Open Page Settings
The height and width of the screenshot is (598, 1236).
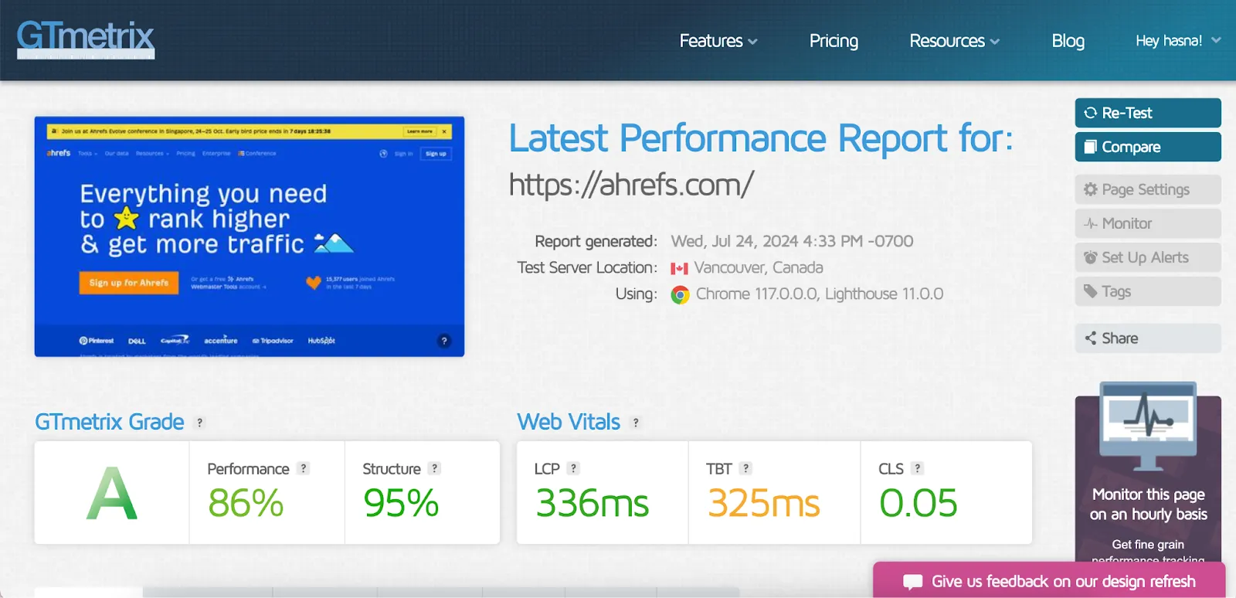(1147, 189)
